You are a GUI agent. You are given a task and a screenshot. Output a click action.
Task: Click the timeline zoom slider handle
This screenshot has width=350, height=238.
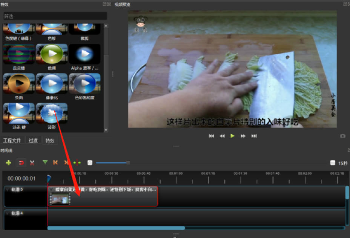coord(128,163)
